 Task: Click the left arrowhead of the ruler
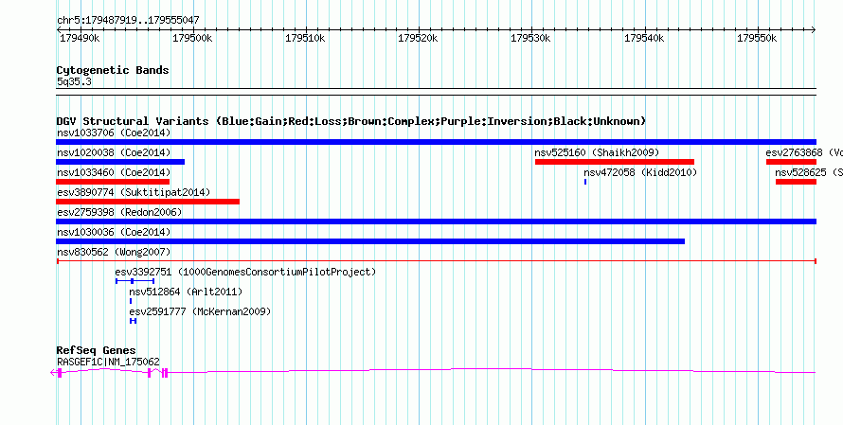(x=59, y=30)
